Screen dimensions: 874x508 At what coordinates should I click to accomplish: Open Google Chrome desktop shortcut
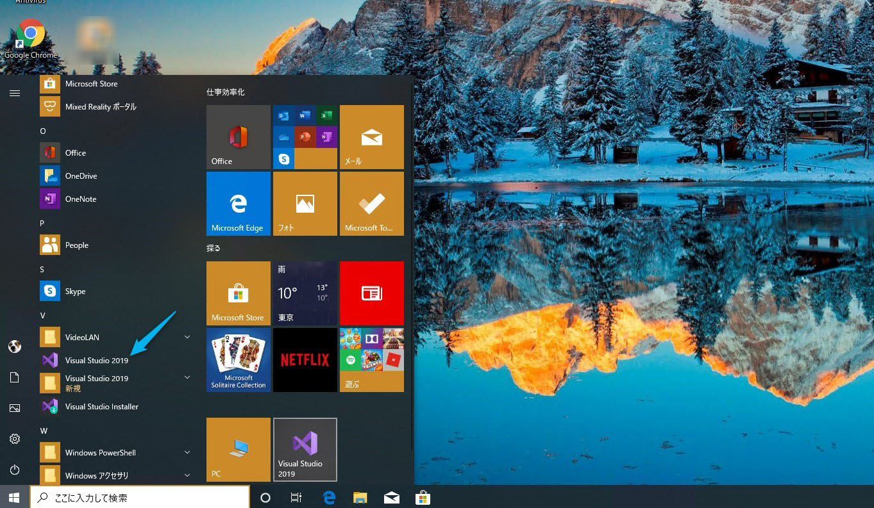30,38
